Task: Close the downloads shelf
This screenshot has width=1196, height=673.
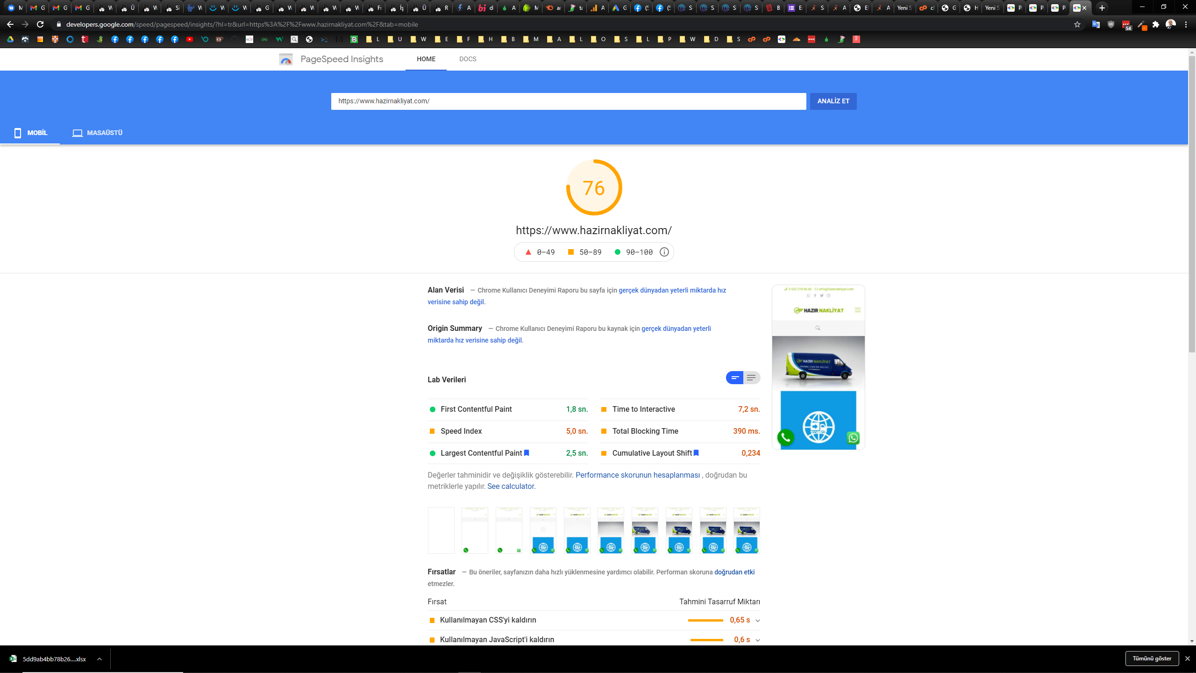Action: point(1188,659)
